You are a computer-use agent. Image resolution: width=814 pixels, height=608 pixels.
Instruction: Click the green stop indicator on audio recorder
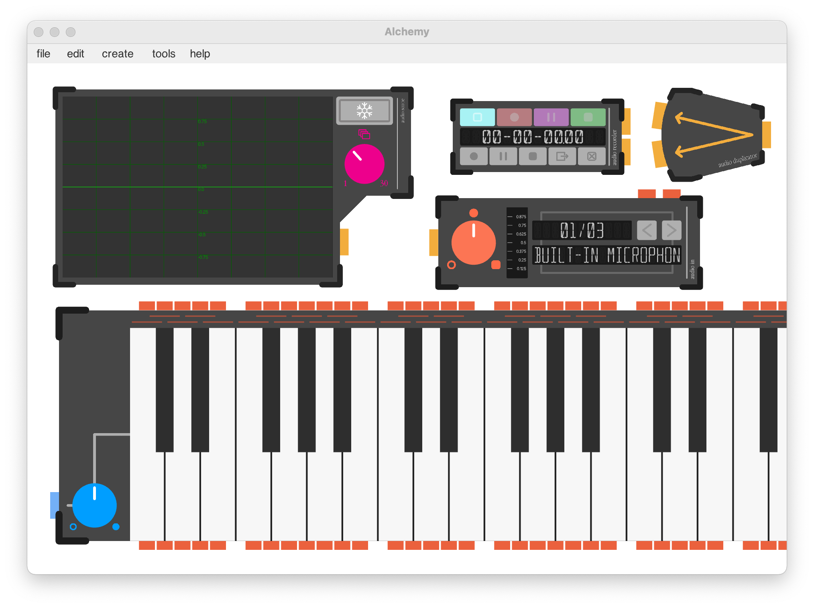click(588, 117)
